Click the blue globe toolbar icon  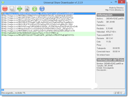tap(42, 9)
